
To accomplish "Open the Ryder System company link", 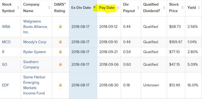I will point(34,52).
